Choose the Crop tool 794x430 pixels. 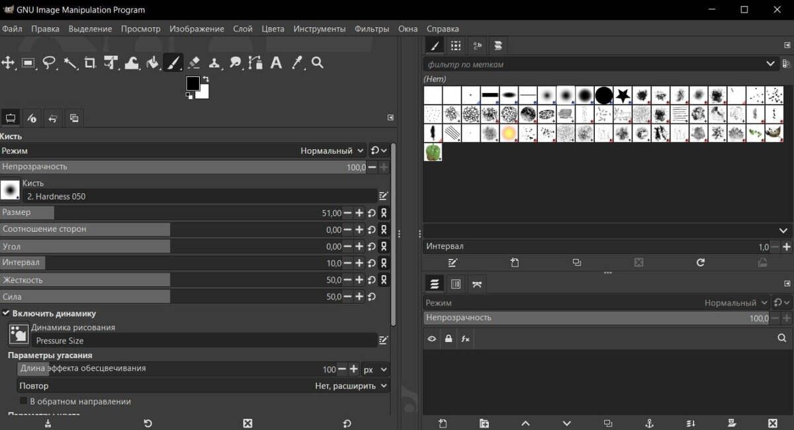[89, 63]
